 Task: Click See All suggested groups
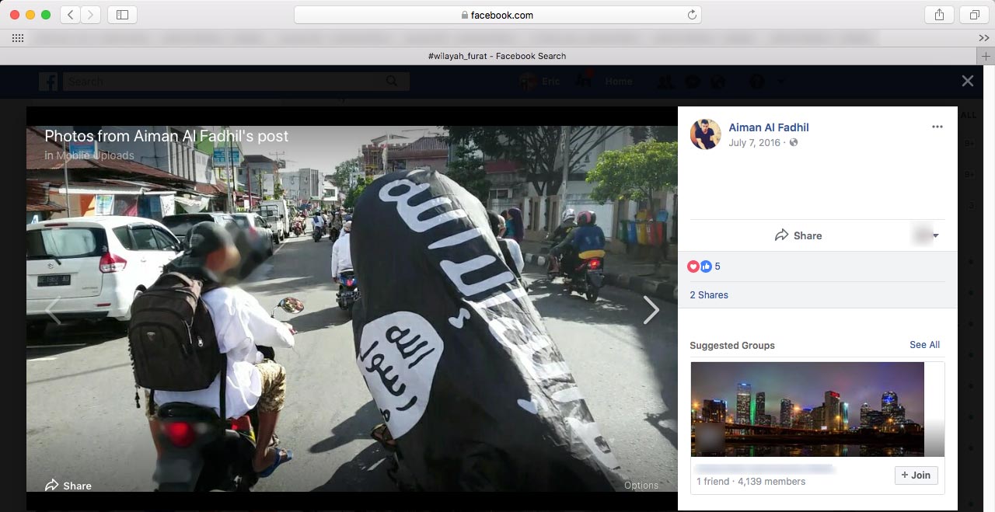pyautogui.click(x=924, y=345)
